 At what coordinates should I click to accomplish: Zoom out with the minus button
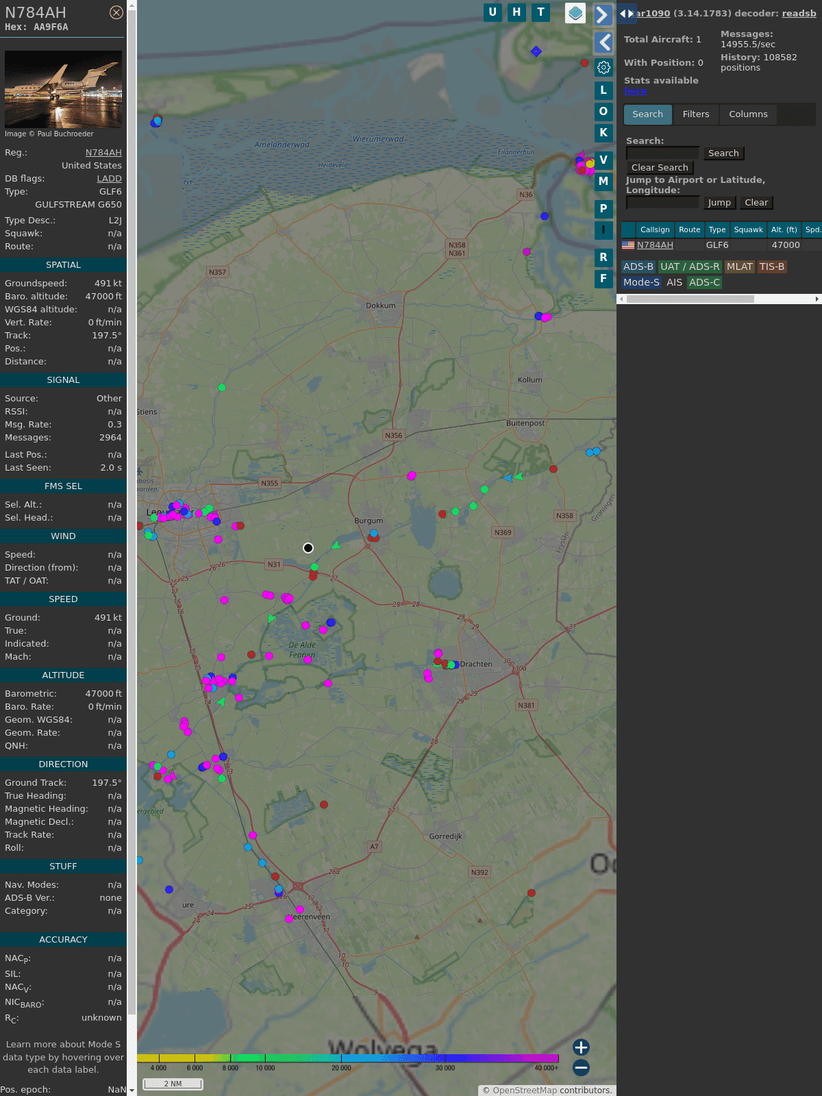tap(581, 1067)
